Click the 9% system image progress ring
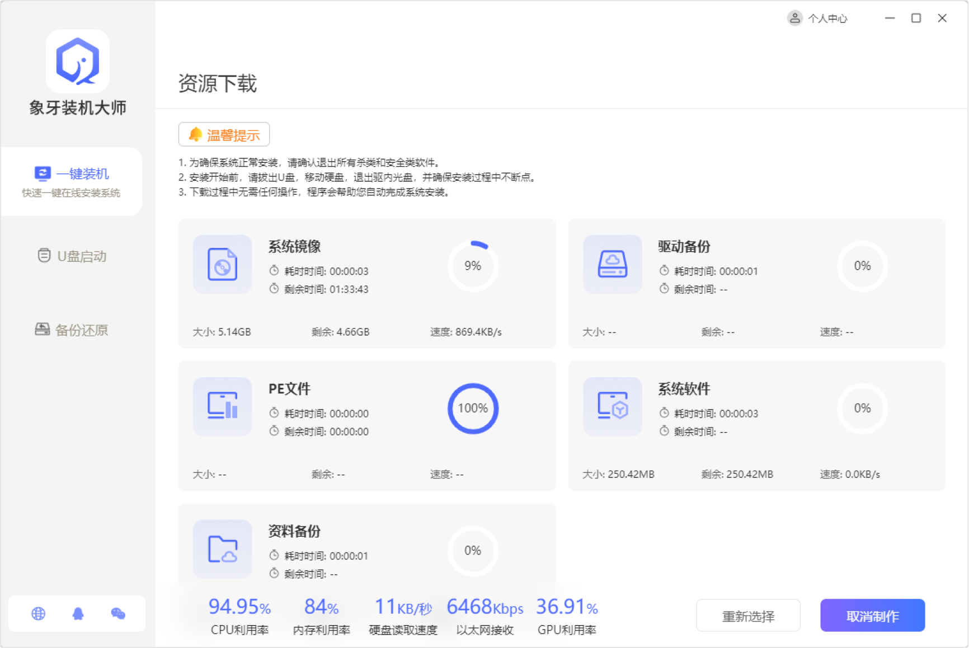This screenshot has height=648, width=969. pyautogui.click(x=473, y=266)
